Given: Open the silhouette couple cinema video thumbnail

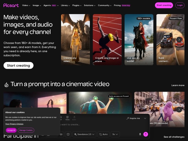Looking at the screenshot, I should [x=35, y=100].
